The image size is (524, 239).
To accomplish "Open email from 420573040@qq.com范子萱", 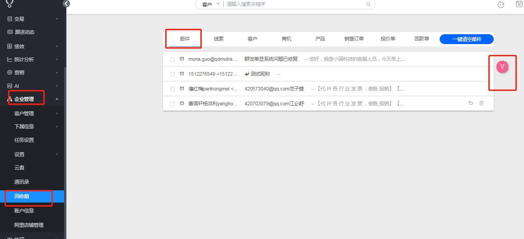I will (274, 89).
